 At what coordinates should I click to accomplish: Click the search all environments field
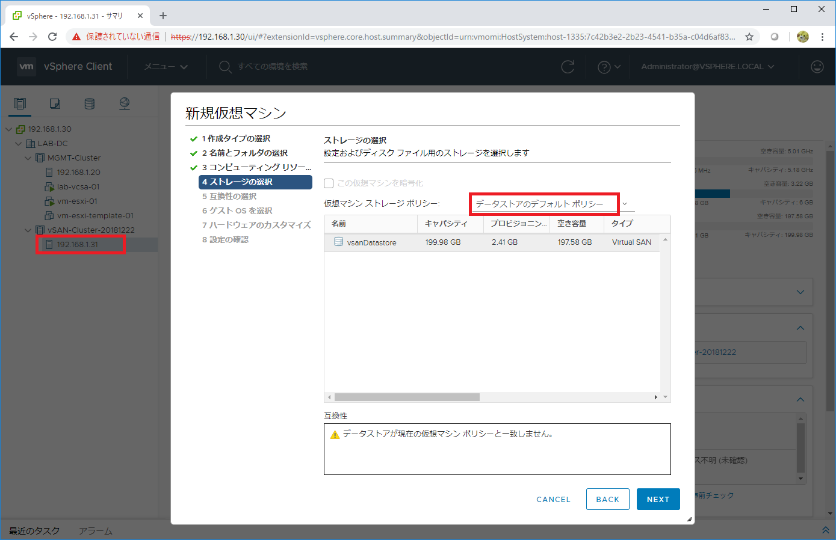tap(272, 67)
